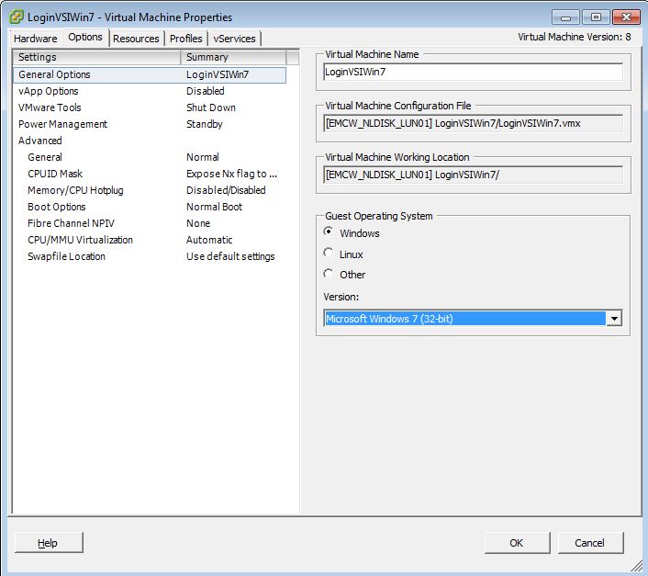Click the 'Expose Nx flag to ...' summary

[x=232, y=174]
